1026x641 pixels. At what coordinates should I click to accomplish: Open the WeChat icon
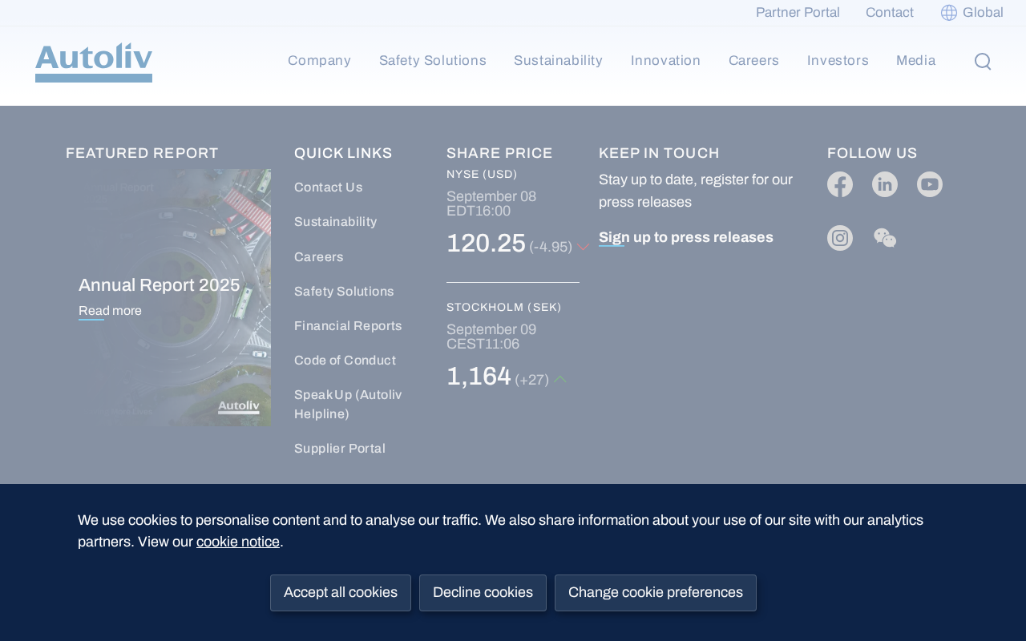pyautogui.click(x=885, y=238)
